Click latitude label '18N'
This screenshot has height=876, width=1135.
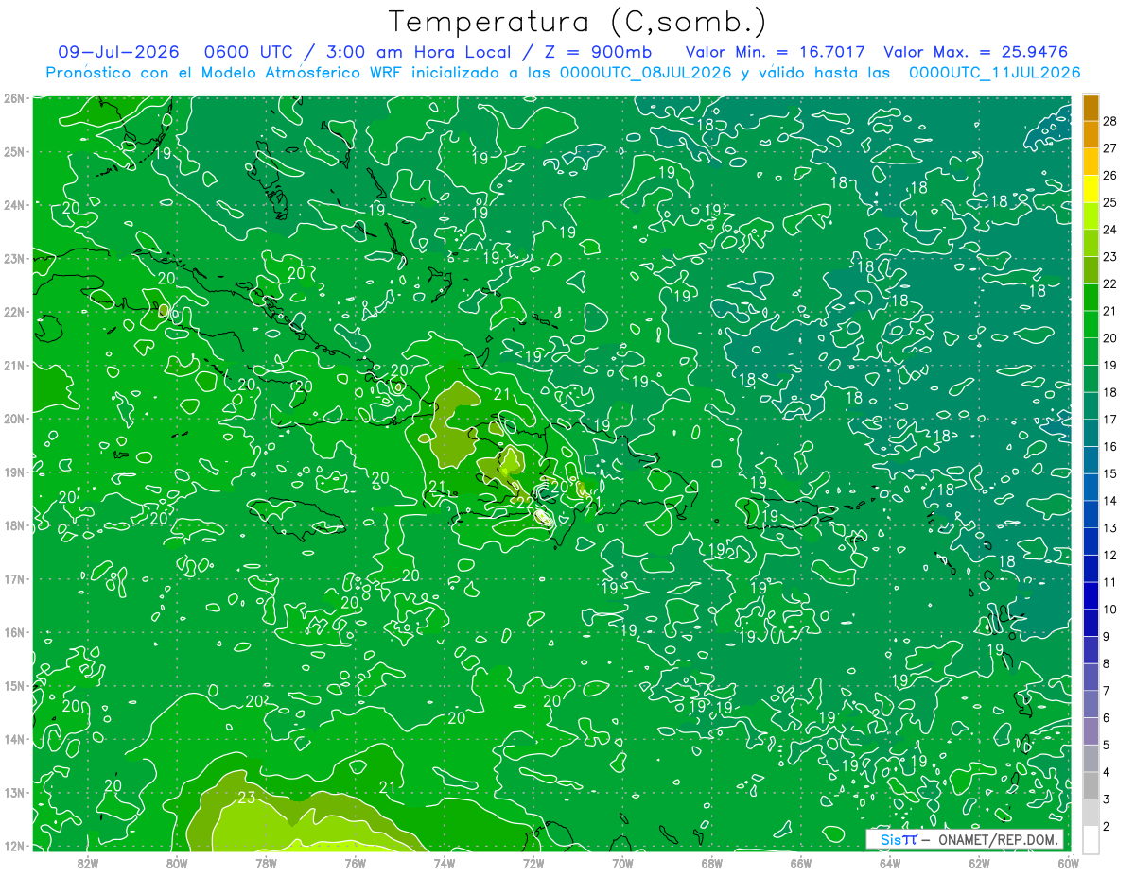pos(13,525)
